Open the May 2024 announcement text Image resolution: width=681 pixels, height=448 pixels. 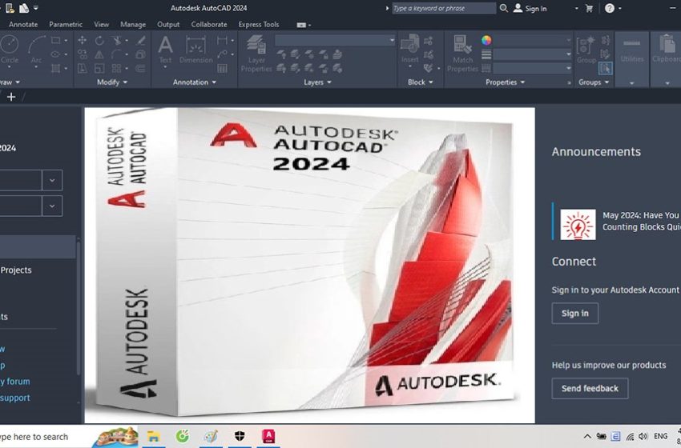(641, 221)
